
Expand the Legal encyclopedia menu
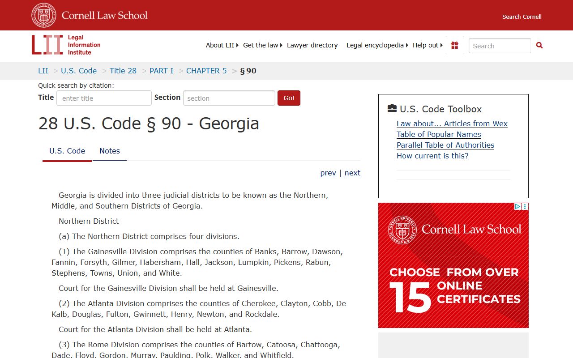[377, 45]
